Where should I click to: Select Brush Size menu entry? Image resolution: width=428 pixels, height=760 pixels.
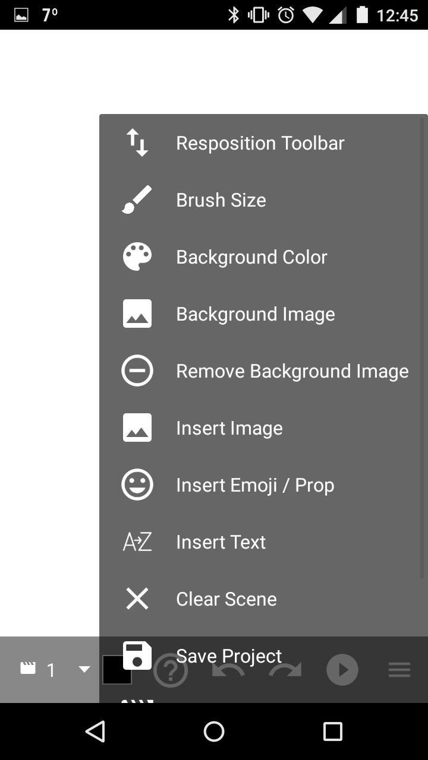263,200
